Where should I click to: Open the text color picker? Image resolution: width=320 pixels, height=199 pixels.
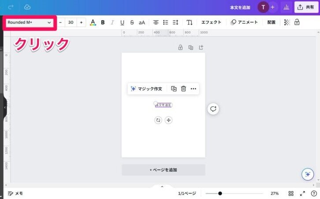click(x=93, y=22)
